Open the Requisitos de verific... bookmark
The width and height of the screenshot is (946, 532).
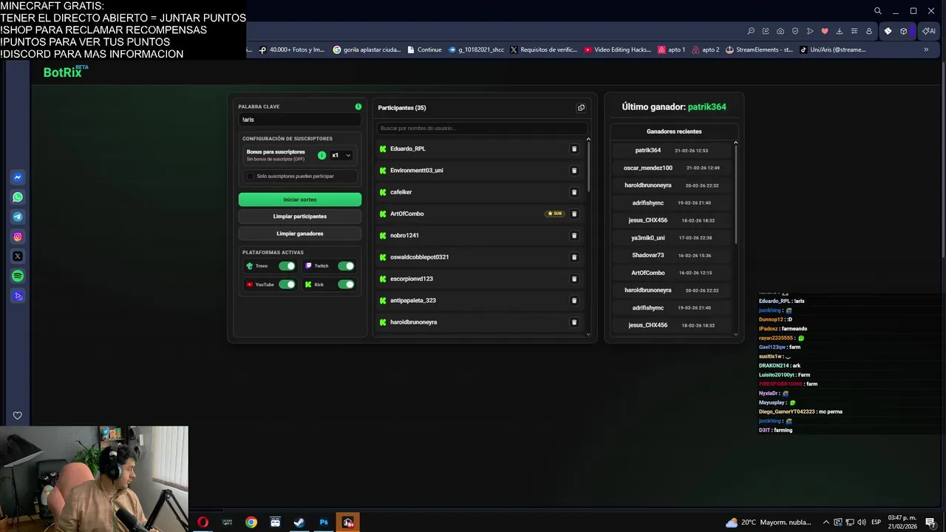pos(544,50)
